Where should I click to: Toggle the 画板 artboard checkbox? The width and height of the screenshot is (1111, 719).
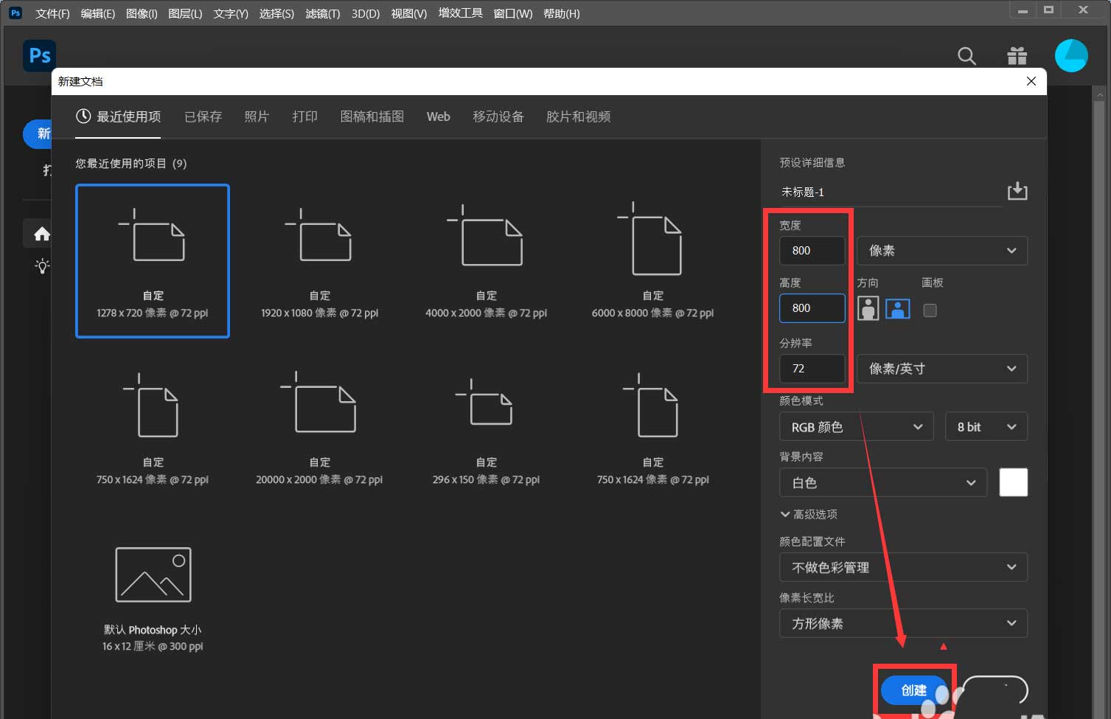coord(930,310)
